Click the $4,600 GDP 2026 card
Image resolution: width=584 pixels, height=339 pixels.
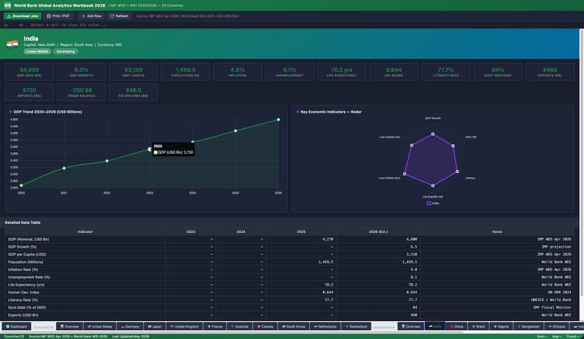pyautogui.click(x=29, y=72)
